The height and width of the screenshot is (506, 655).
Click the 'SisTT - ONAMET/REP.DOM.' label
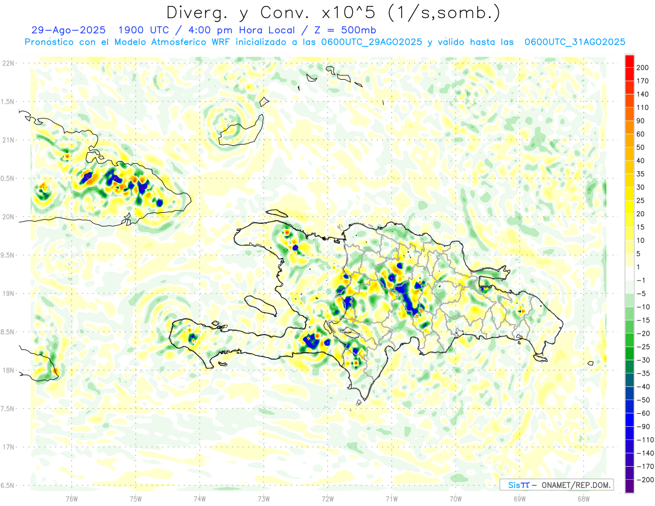click(556, 485)
